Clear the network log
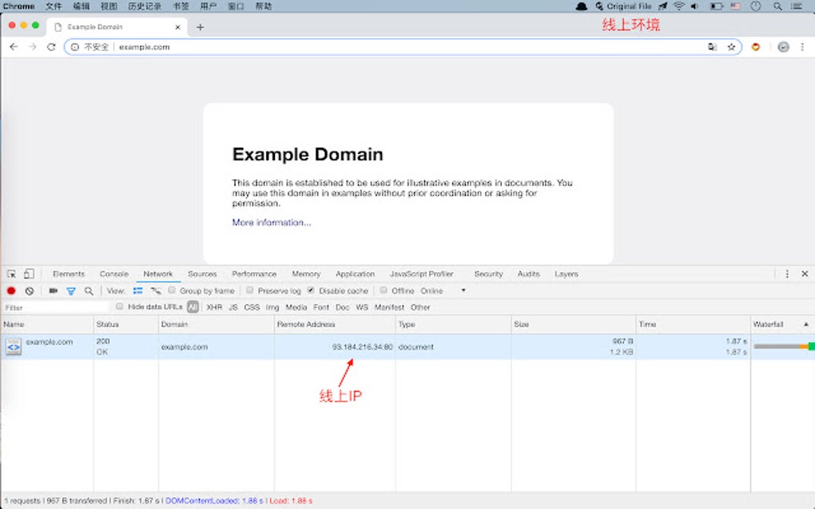Screen dimensions: 815x509 [30, 290]
